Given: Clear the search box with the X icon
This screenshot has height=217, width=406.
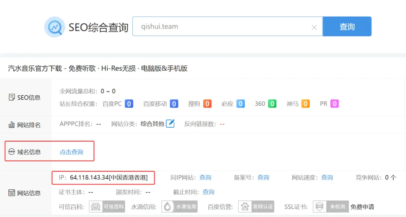Looking at the screenshot, I should click(x=314, y=27).
